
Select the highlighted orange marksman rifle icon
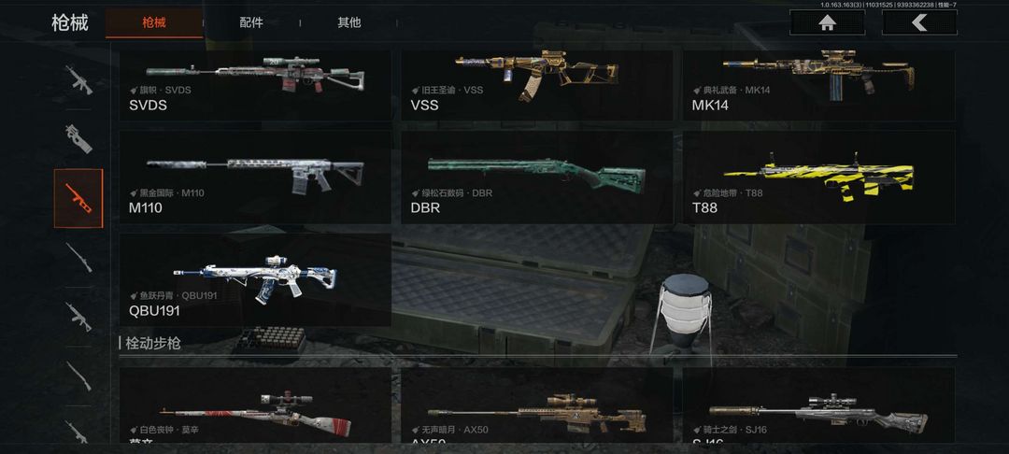click(x=78, y=198)
